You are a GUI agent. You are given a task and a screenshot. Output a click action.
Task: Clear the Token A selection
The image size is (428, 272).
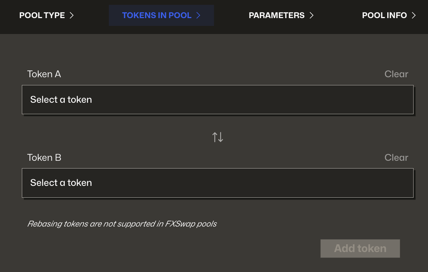coord(396,74)
